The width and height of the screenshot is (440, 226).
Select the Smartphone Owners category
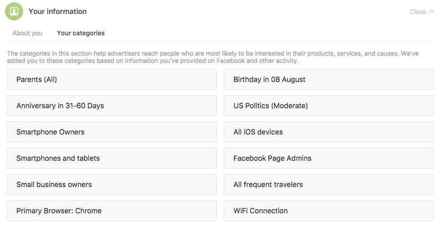tap(112, 132)
